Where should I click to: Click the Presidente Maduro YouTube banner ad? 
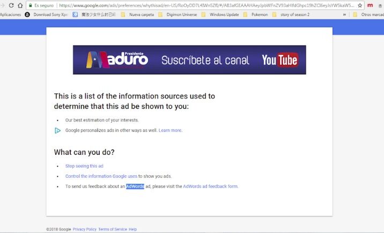point(189,59)
